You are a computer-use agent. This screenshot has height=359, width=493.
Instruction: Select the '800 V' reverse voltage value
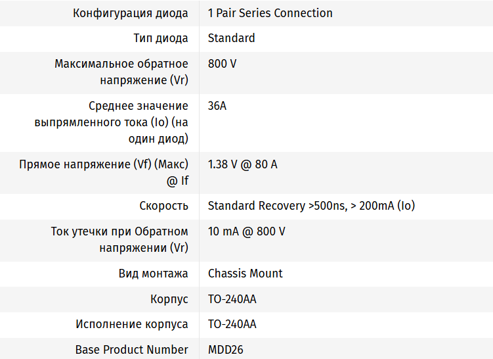(x=222, y=64)
